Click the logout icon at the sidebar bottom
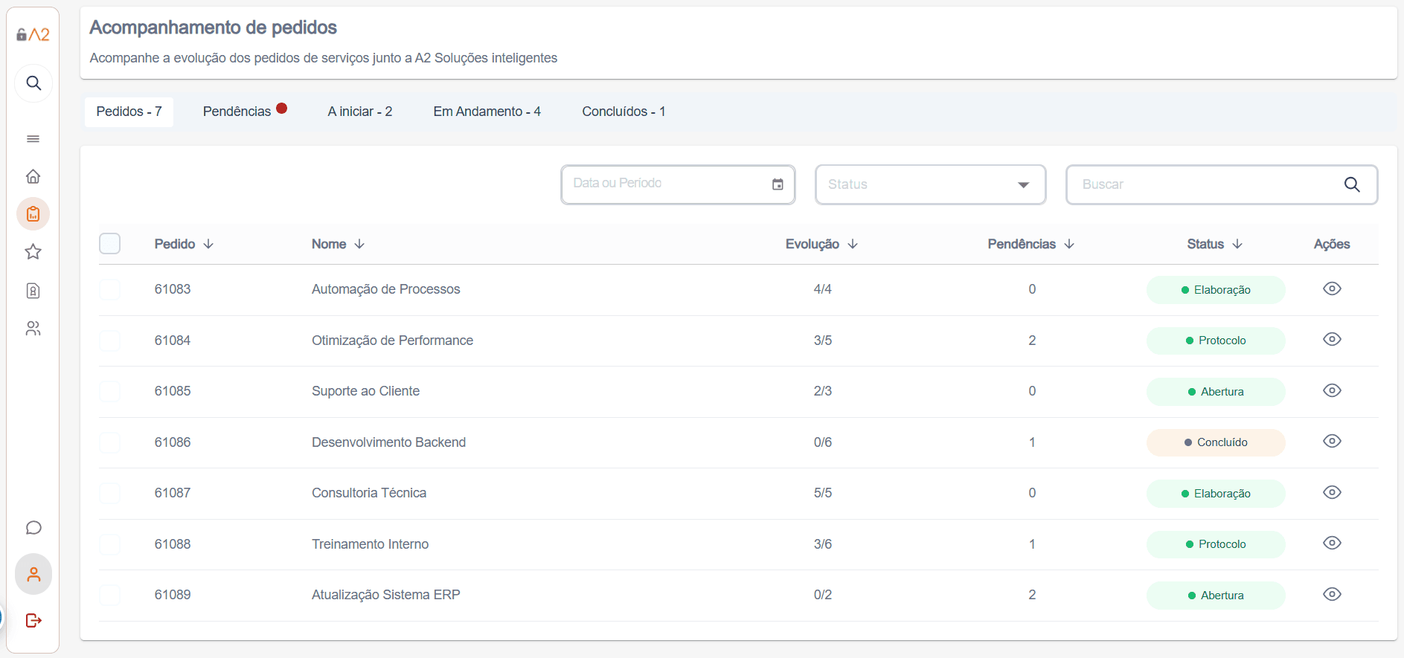1404x658 pixels. pos(33,620)
